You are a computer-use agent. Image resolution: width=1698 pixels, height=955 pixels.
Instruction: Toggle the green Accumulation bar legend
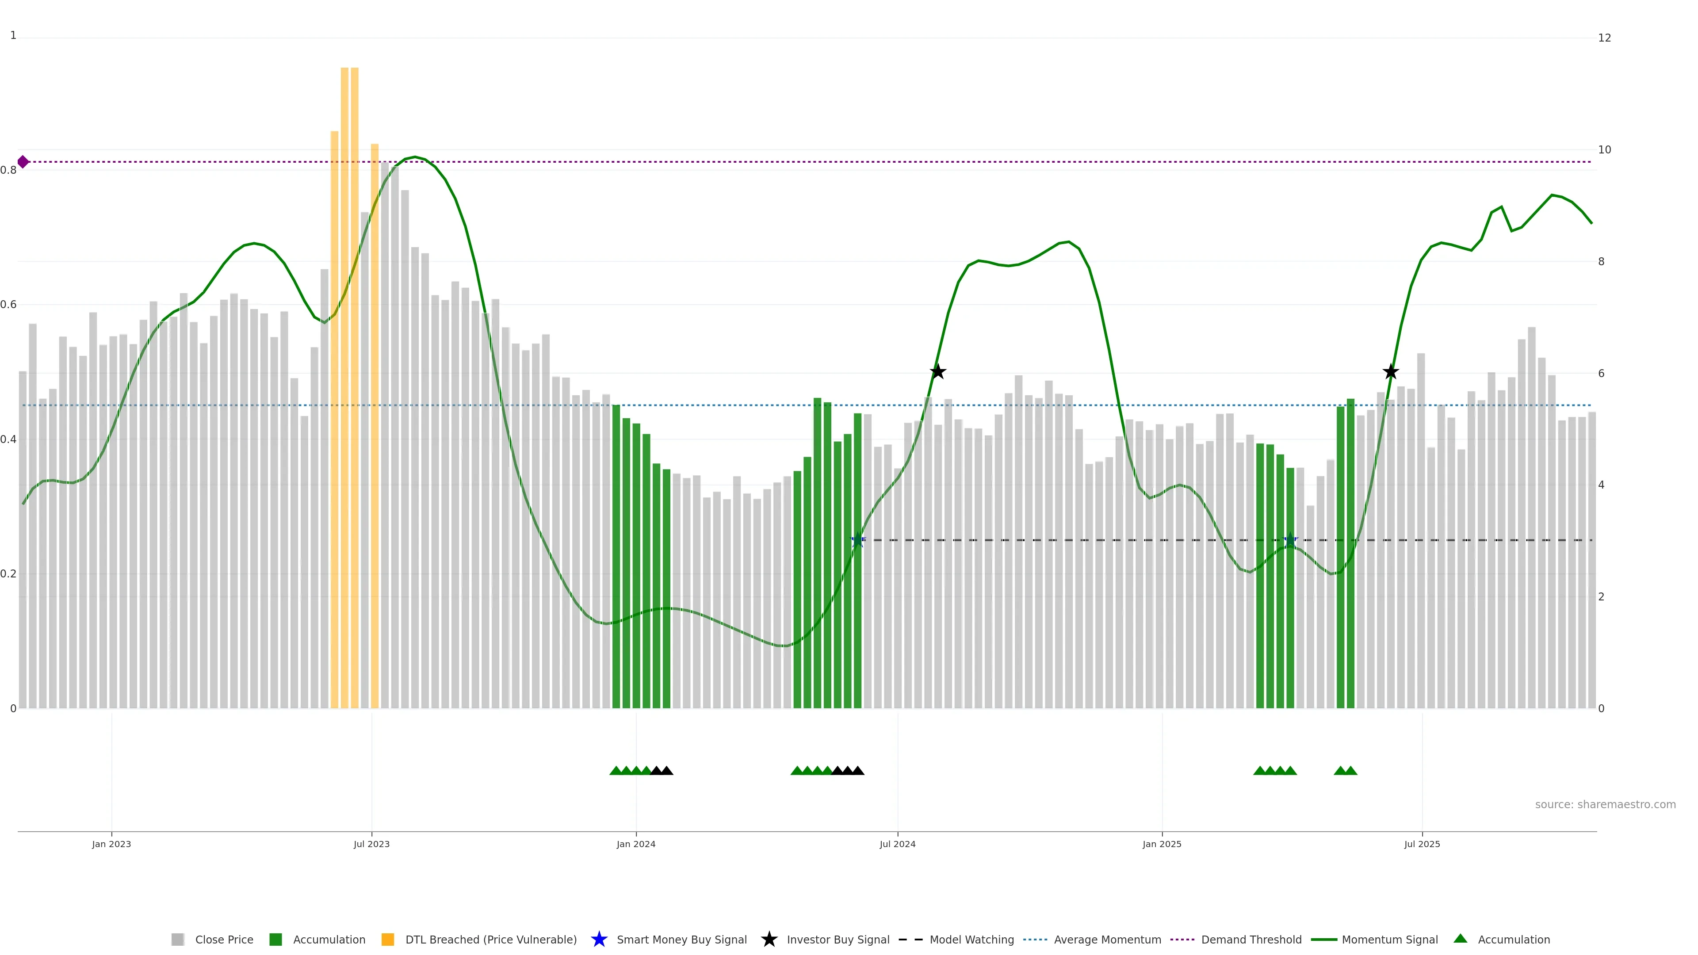pos(275,939)
